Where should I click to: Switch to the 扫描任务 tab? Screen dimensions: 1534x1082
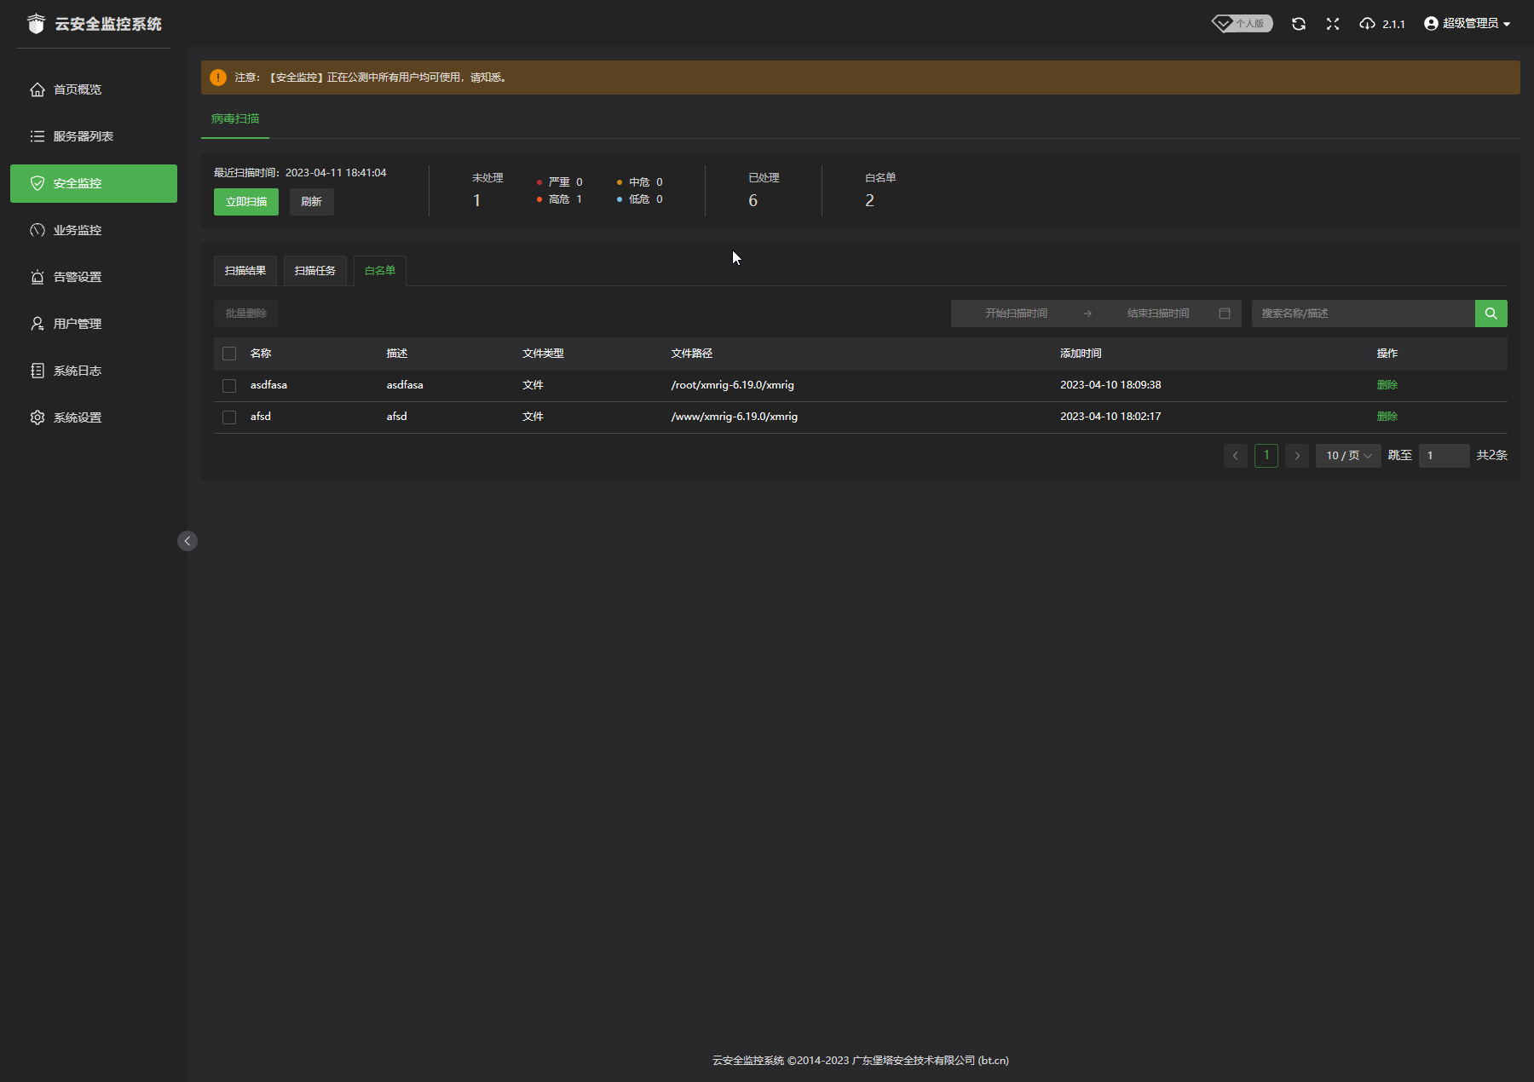[315, 271]
